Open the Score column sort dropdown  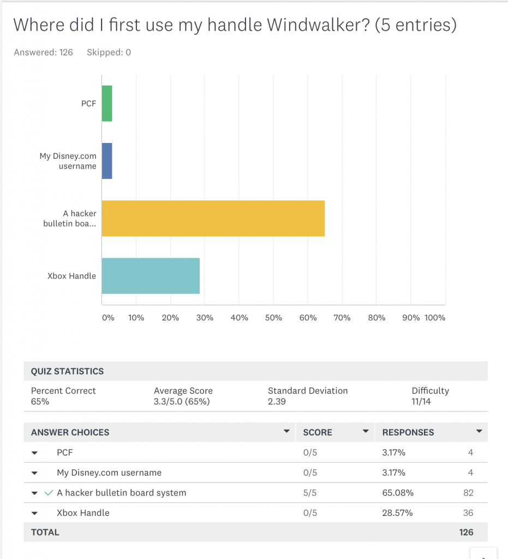click(366, 432)
